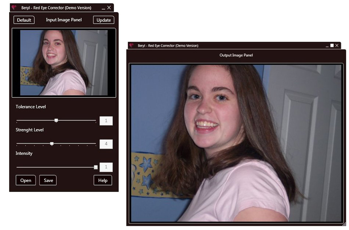This screenshot has height=230, width=349.
Task: Click the Beryl app icon in the input window title bar
Action: [14, 7]
